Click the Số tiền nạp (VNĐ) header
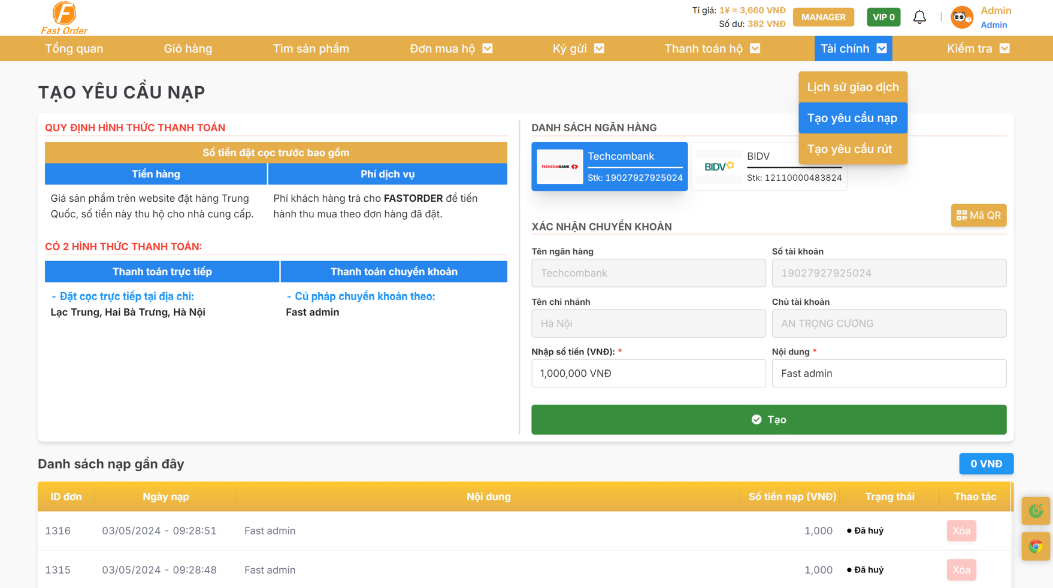The height and width of the screenshot is (588, 1053). (x=792, y=497)
